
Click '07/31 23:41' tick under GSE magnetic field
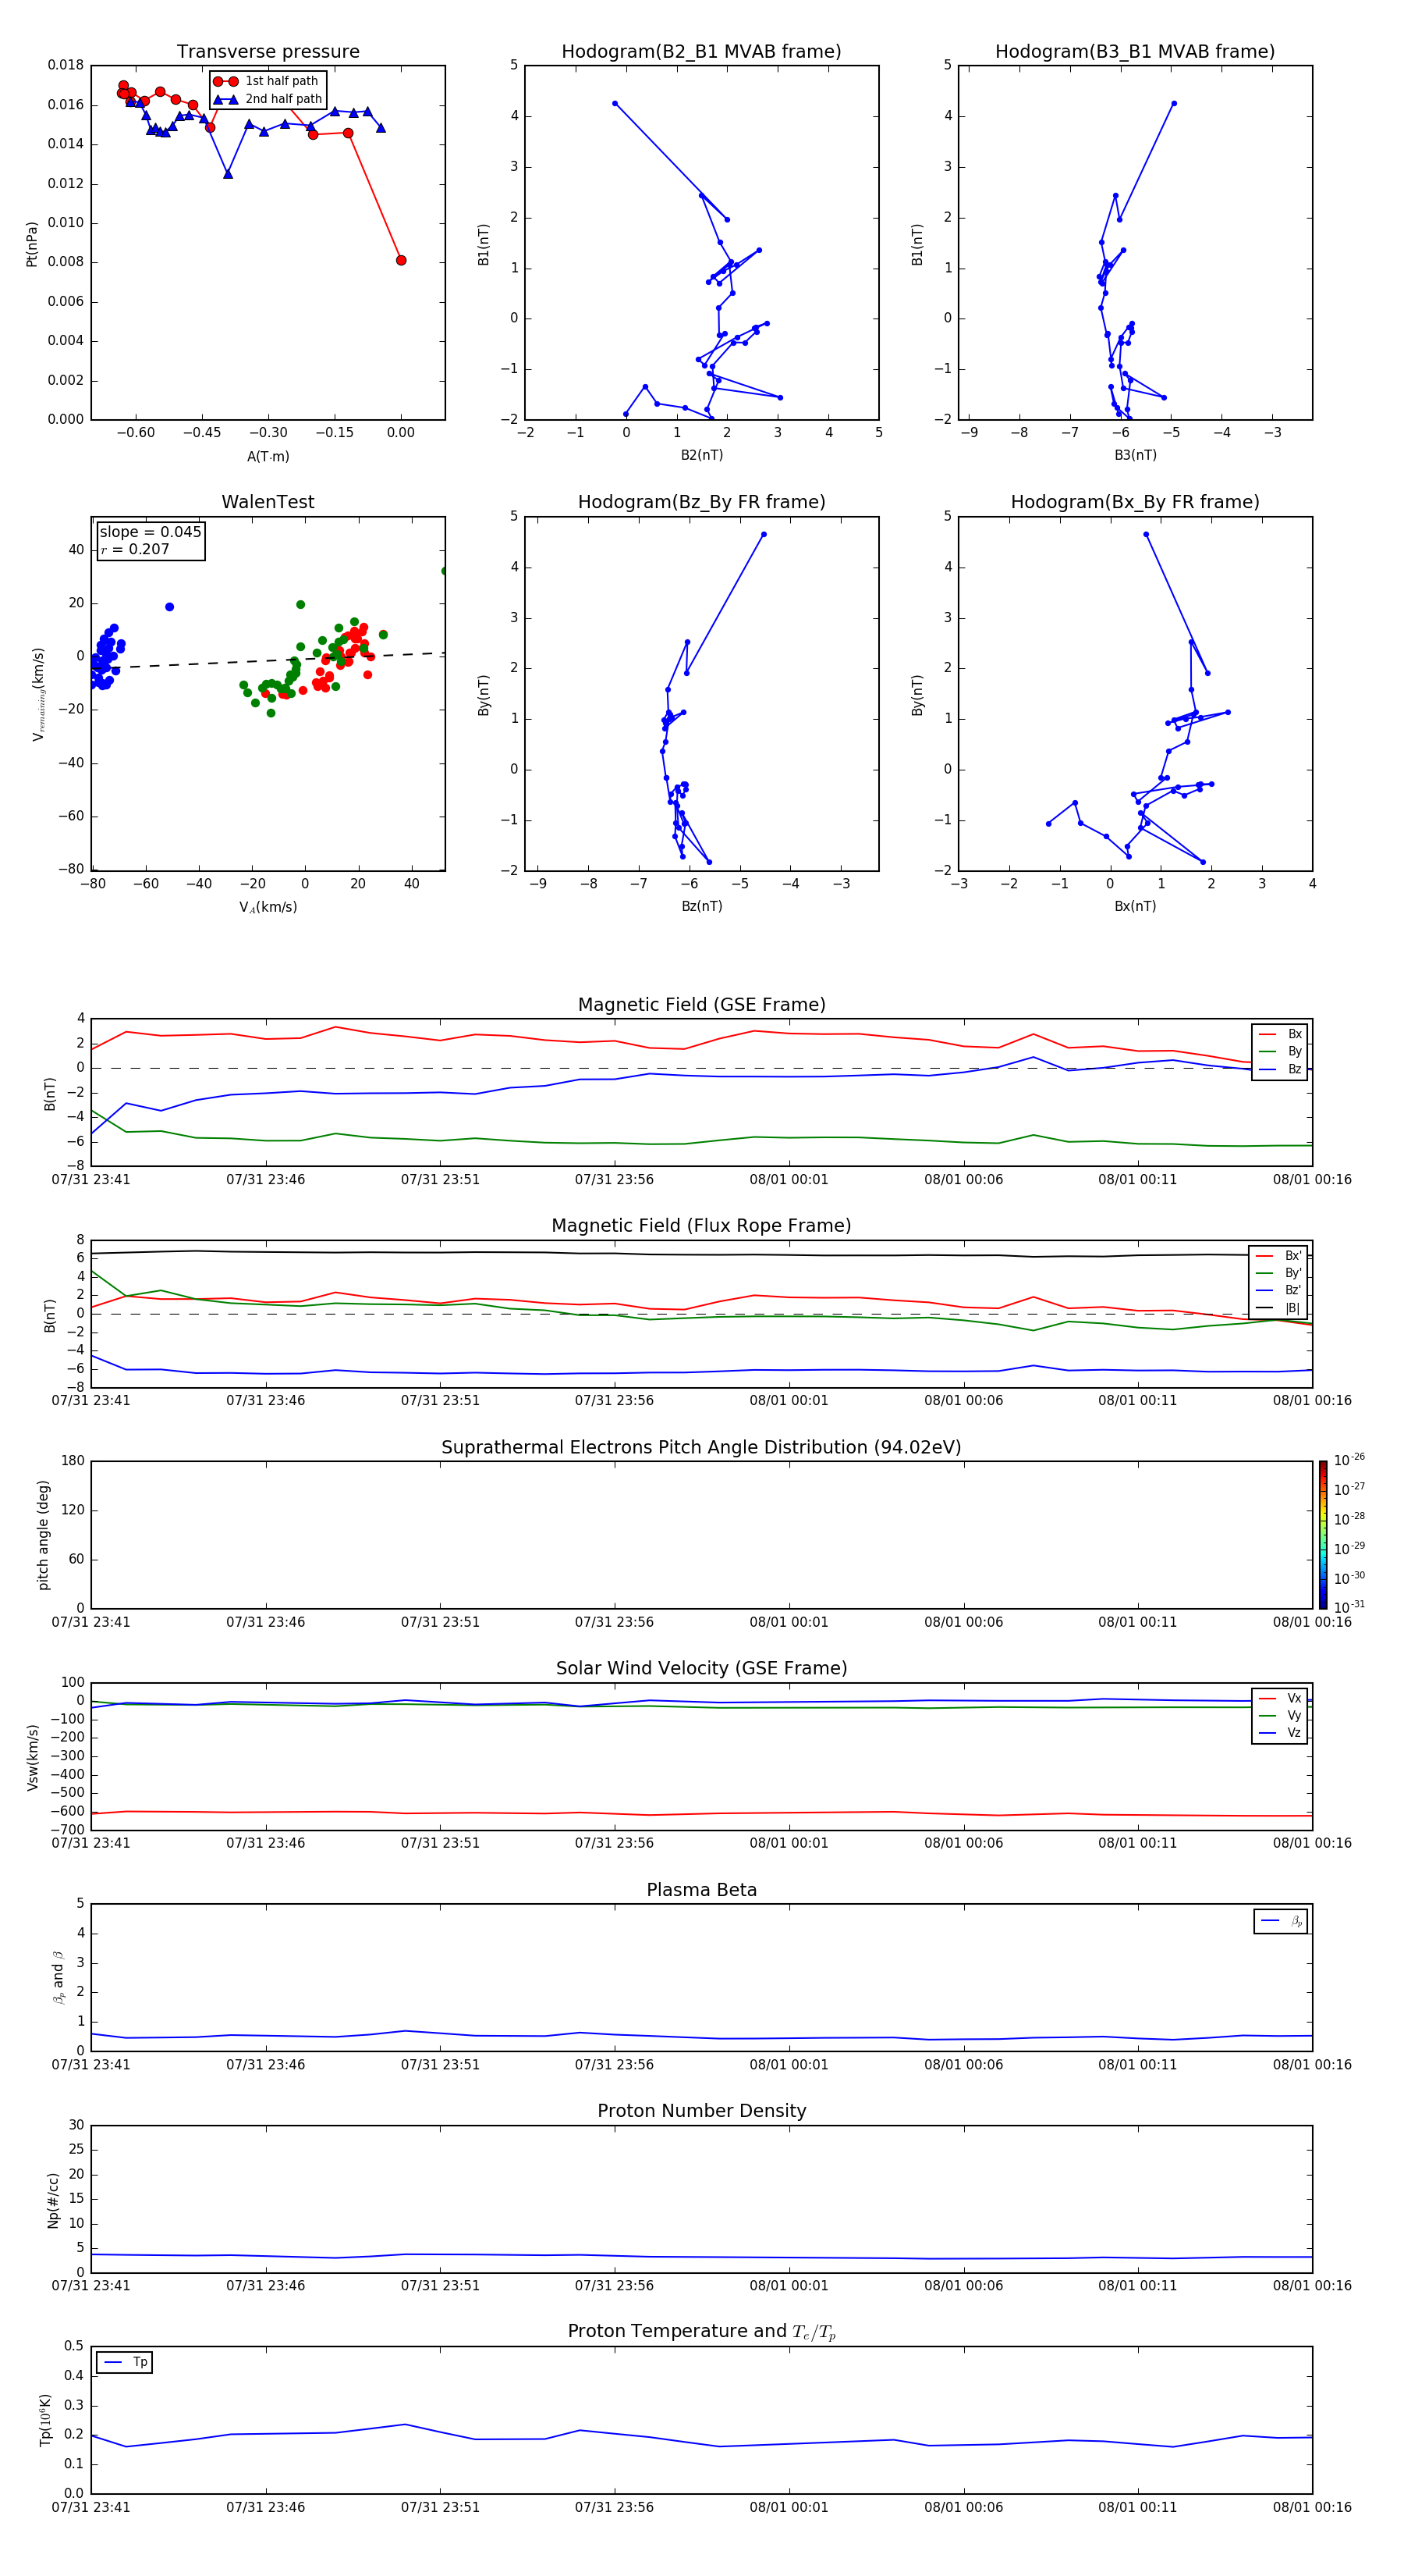(91, 1180)
